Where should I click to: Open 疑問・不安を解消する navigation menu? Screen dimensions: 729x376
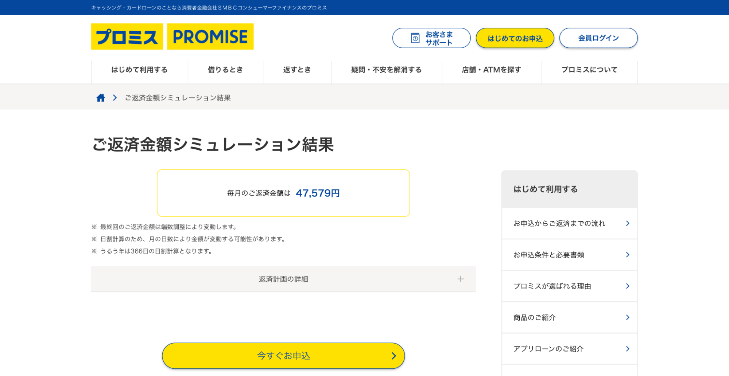click(387, 70)
